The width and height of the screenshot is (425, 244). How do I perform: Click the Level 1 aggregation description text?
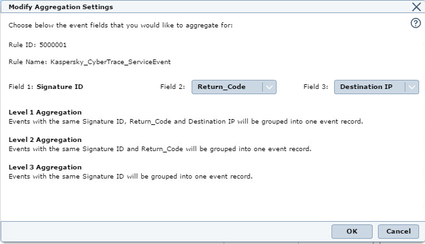[x=186, y=122]
